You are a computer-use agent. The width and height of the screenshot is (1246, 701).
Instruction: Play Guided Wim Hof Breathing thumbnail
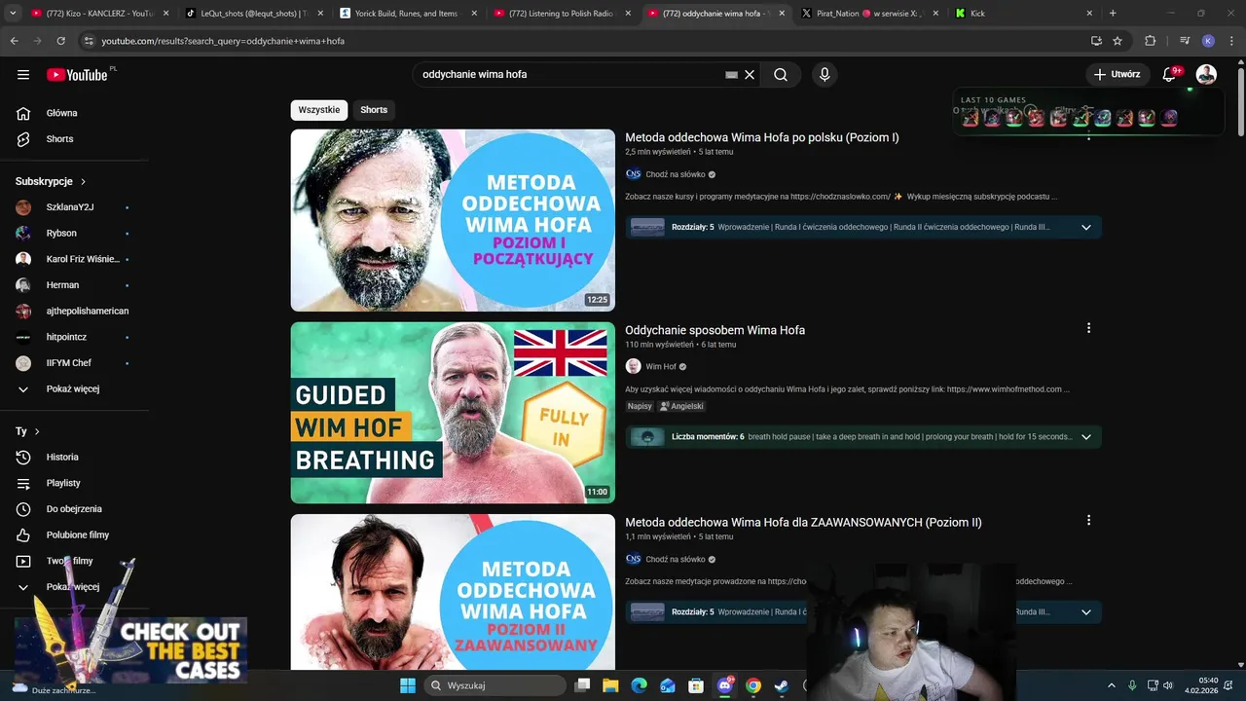pos(453,413)
